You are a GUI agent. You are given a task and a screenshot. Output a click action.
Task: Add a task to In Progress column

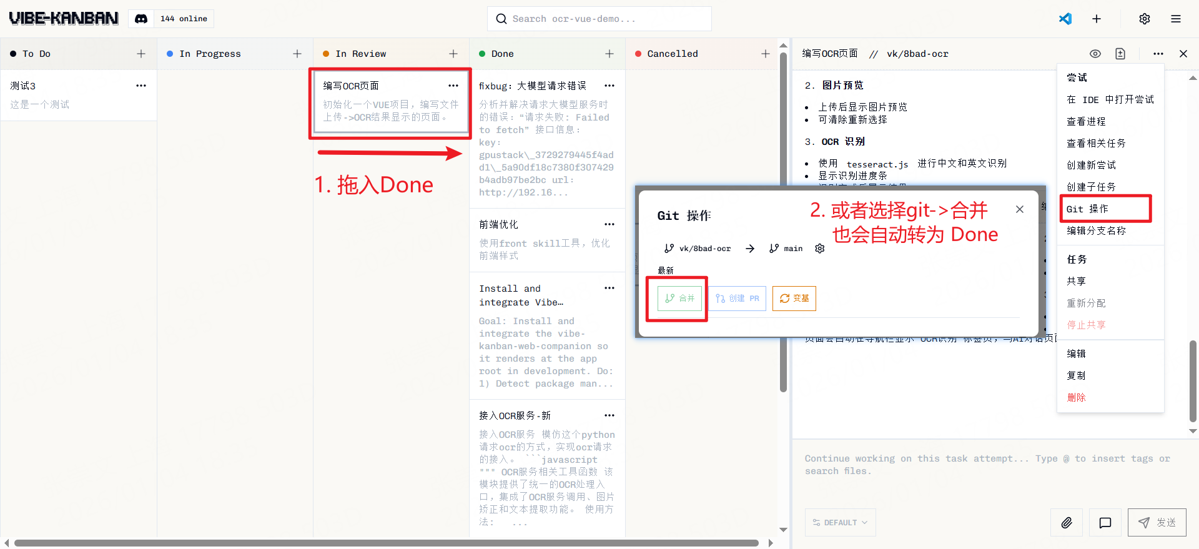point(297,54)
